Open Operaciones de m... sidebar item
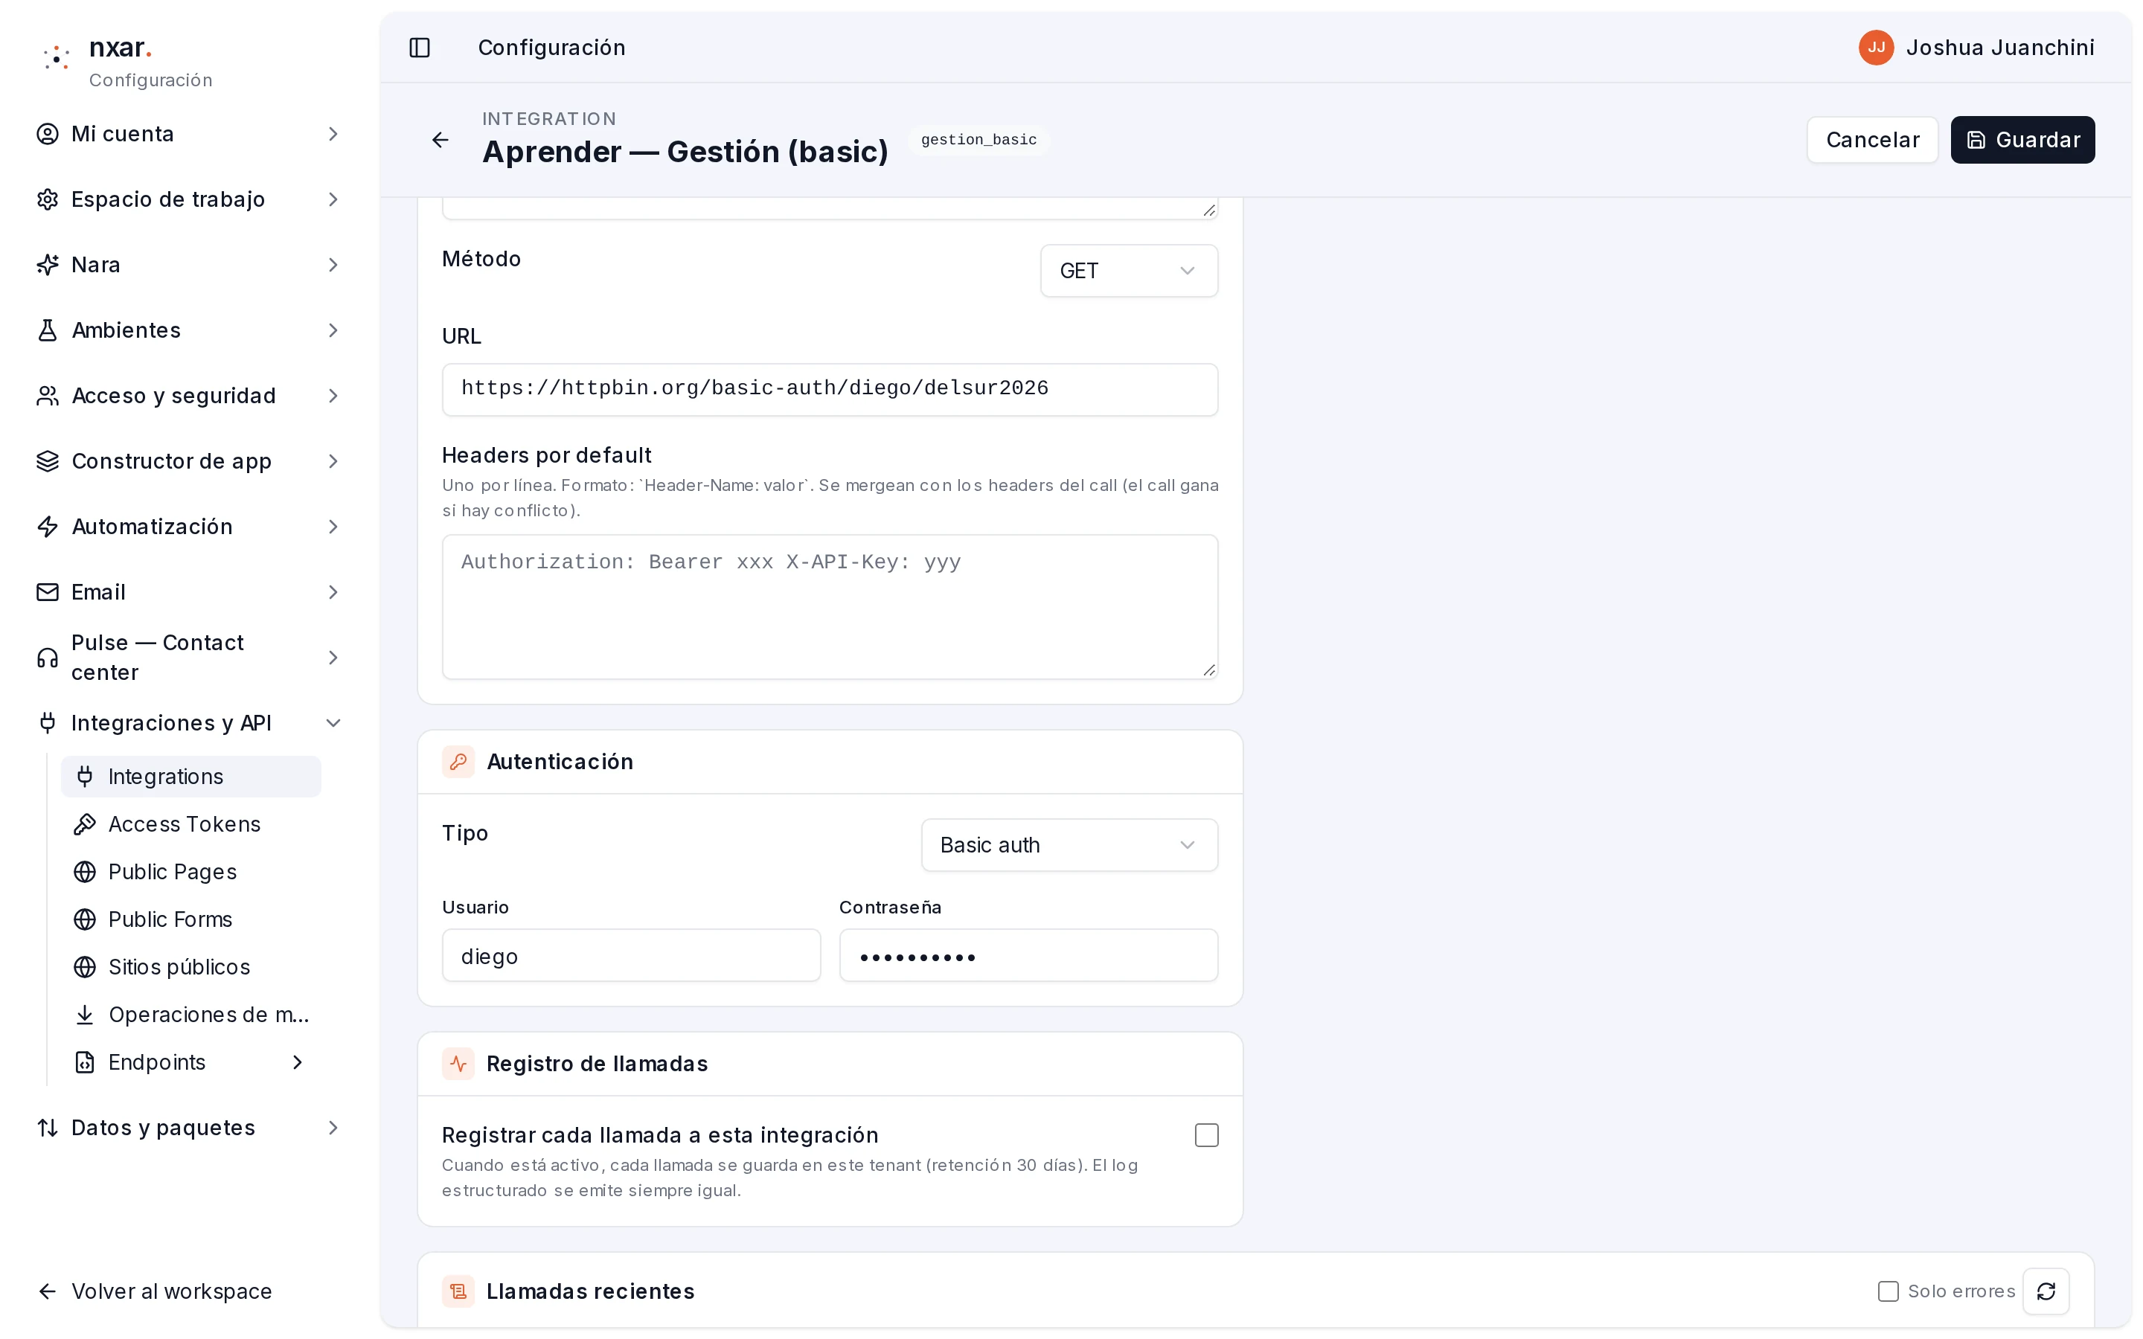The width and height of the screenshot is (2143, 1339). click(190, 1015)
